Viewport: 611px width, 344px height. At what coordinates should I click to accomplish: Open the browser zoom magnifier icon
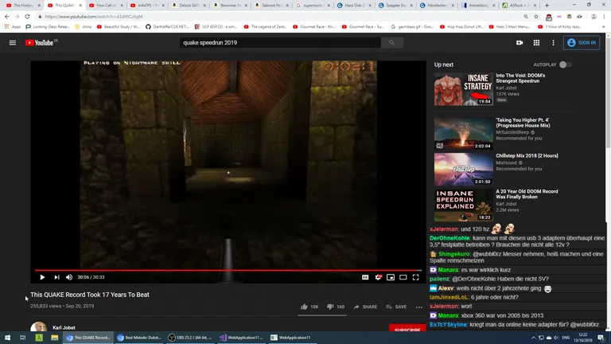526,17
